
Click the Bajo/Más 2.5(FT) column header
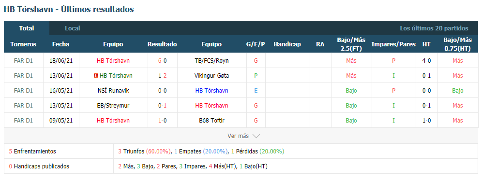(x=351, y=44)
